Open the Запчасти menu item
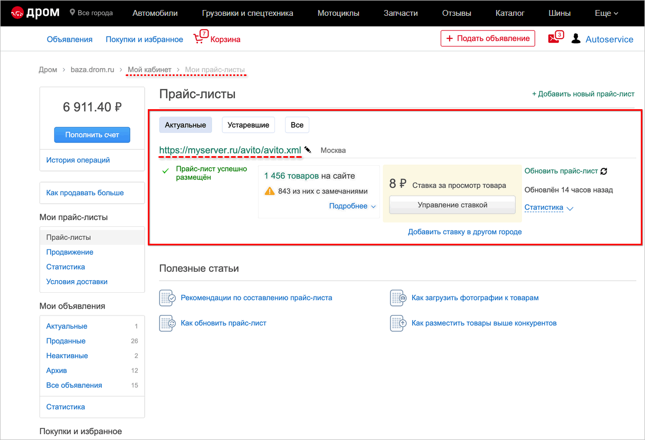 click(401, 13)
